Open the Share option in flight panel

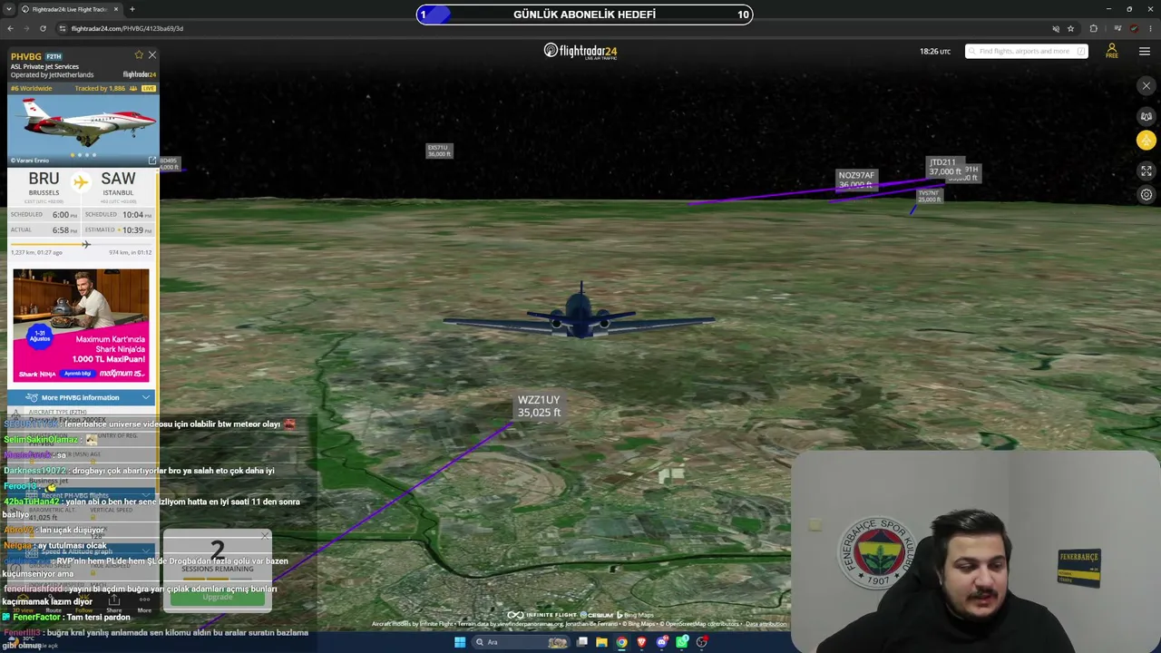tap(114, 604)
